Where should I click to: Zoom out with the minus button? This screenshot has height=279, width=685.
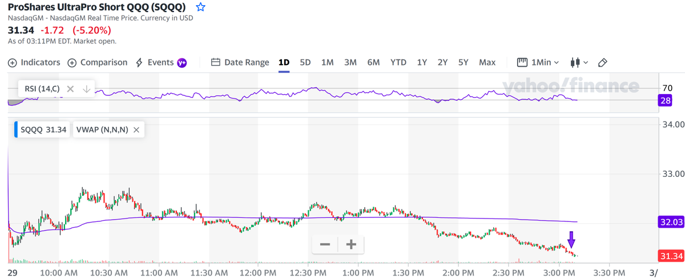pos(325,244)
